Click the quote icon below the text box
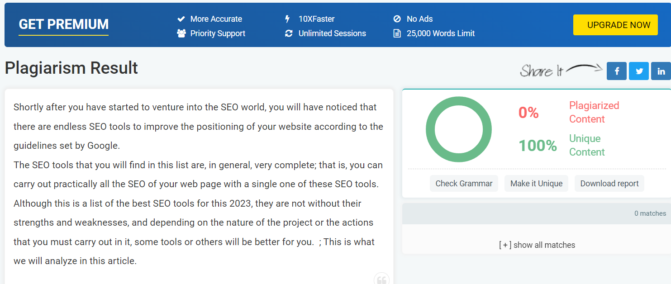 pos(381,279)
